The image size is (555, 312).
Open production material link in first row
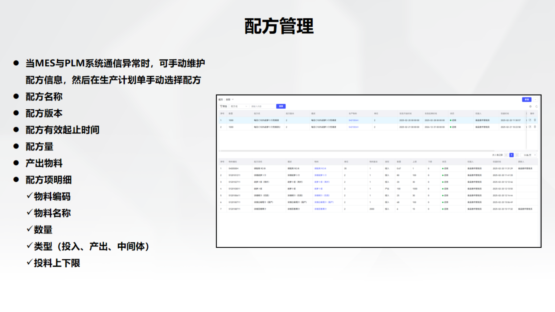[x=353, y=120]
